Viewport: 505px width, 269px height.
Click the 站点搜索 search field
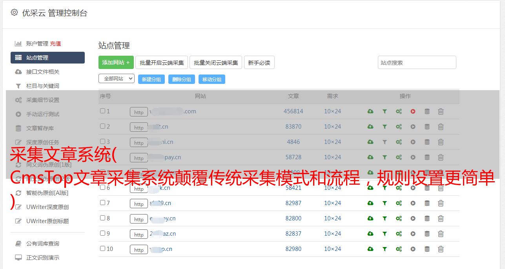coord(417,62)
